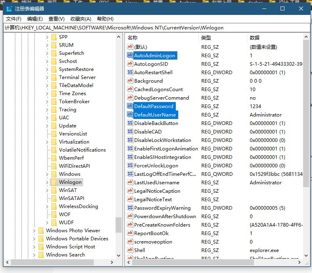Image resolution: width=312 pixels, height=273 pixels.
Task: Expand the Virtualization tree node
Action: (47, 142)
